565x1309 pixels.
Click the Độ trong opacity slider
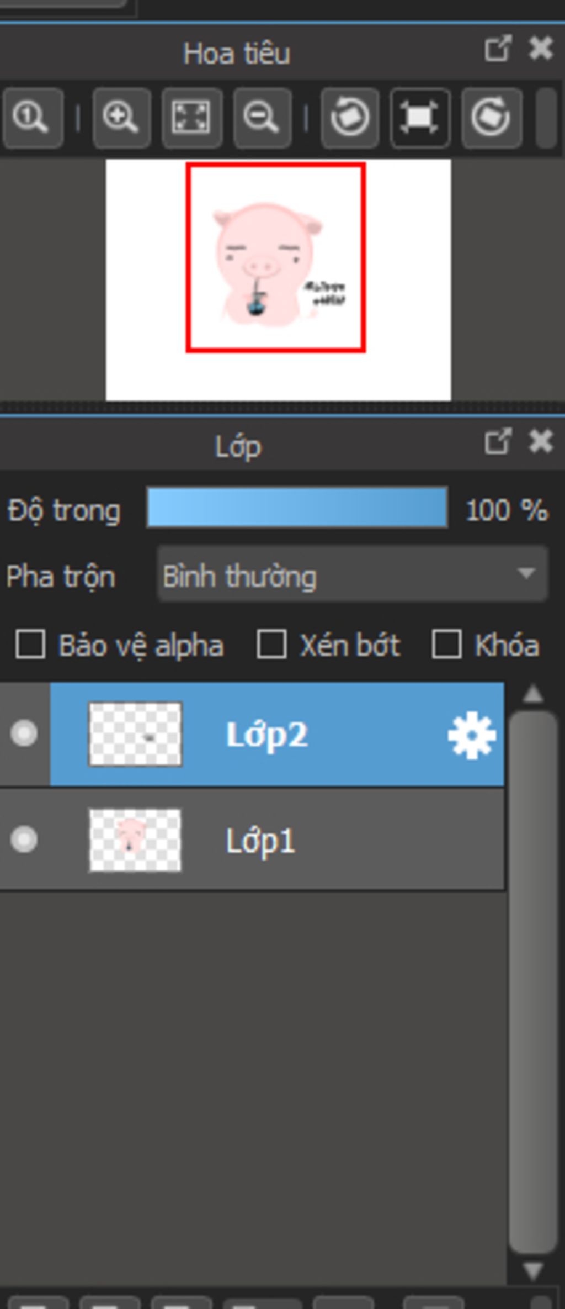coord(297,508)
